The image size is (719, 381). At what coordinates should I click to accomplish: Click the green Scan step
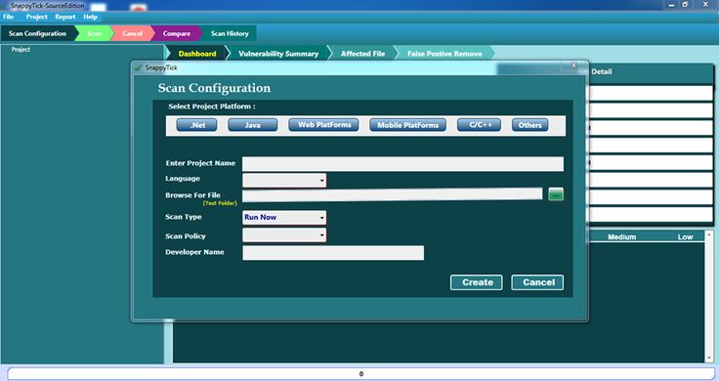(94, 33)
